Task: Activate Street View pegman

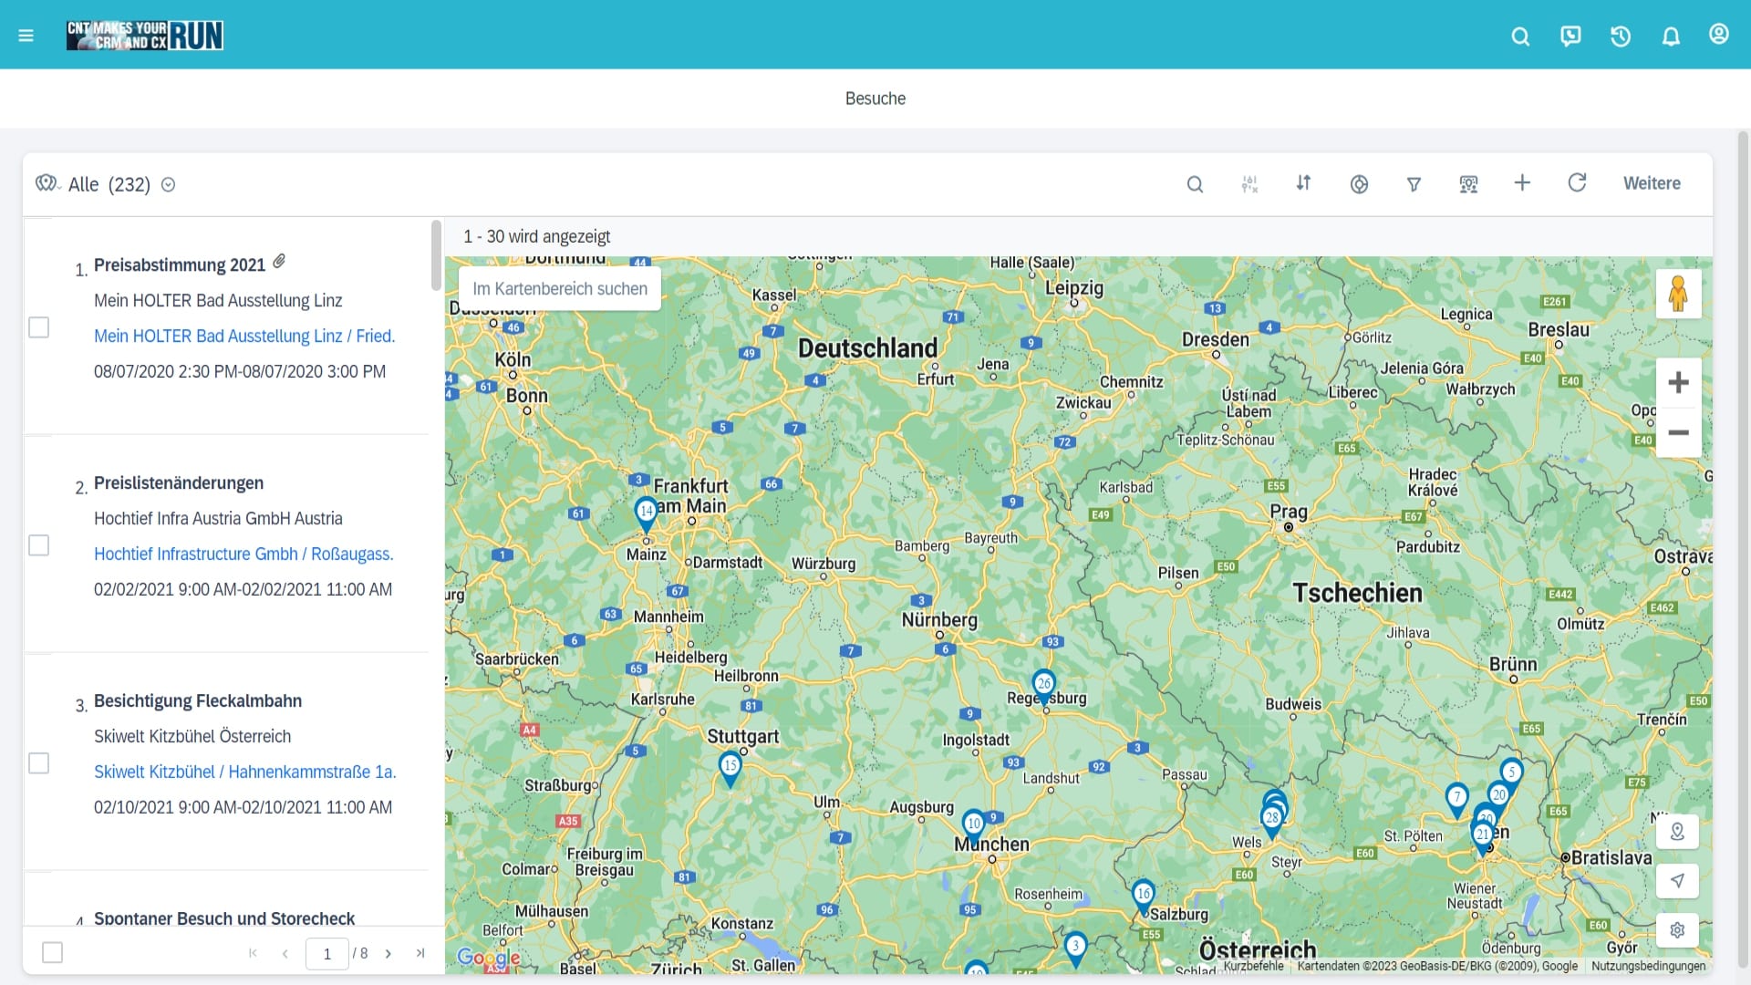Action: pyautogui.click(x=1678, y=294)
